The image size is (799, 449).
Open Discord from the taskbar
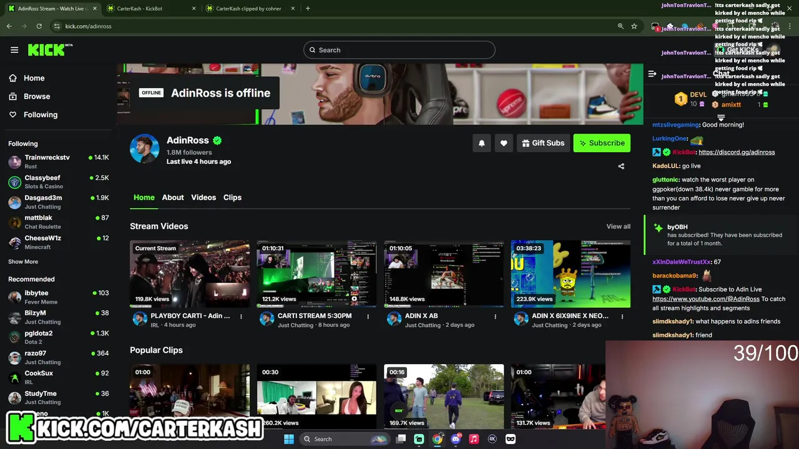tap(456, 439)
